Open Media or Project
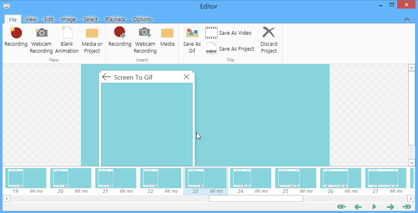The image size is (418, 213). [x=92, y=40]
